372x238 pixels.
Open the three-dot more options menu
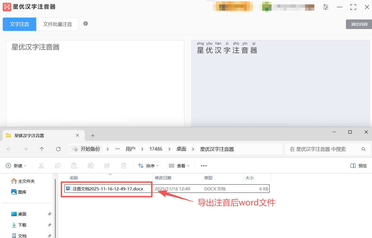click(x=204, y=166)
